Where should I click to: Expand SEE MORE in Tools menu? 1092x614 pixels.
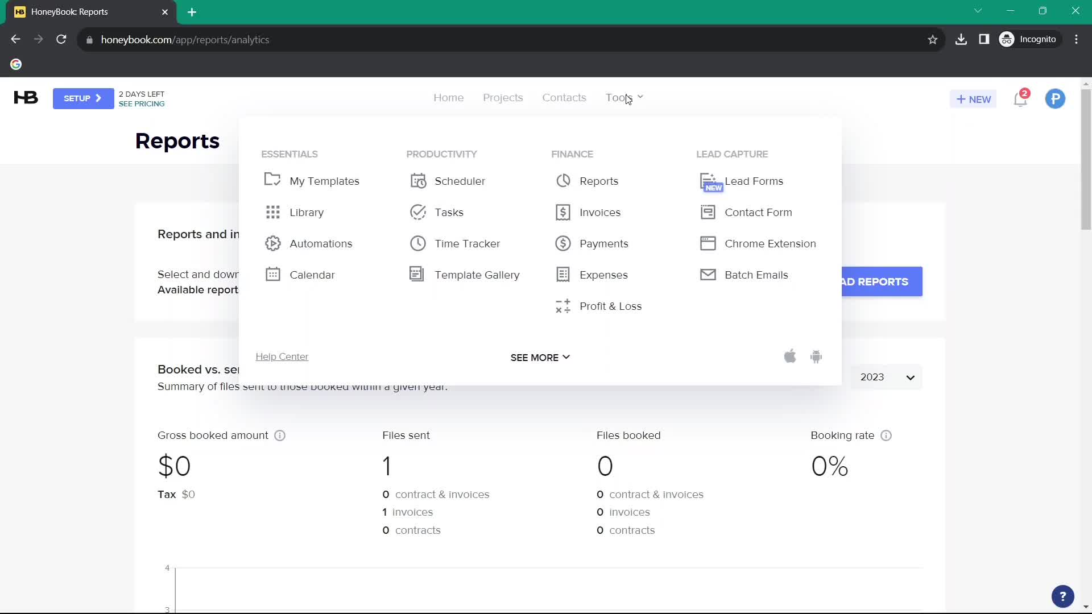(540, 358)
